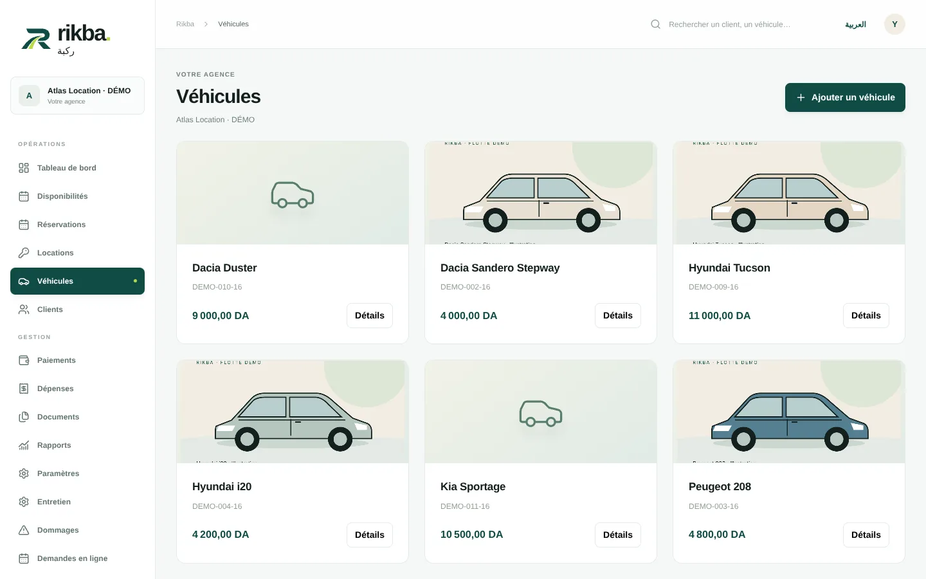Screen dimensions: 926x579
Task: Click the Locations key icon
Action: (x=24, y=253)
